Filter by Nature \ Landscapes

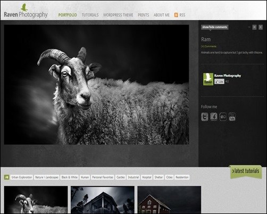(x=47, y=177)
